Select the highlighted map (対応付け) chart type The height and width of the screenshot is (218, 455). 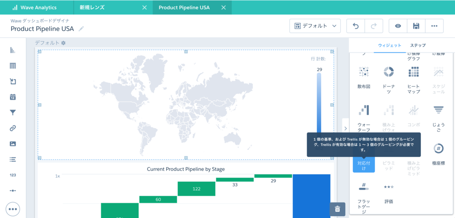(x=364, y=164)
